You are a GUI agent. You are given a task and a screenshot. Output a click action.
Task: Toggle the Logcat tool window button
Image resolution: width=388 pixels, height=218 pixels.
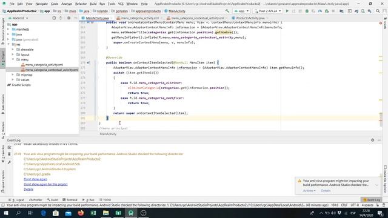(16, 200)
